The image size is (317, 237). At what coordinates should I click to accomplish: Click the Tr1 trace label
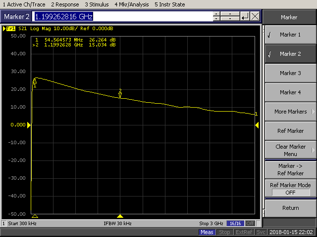pos(9,29)
